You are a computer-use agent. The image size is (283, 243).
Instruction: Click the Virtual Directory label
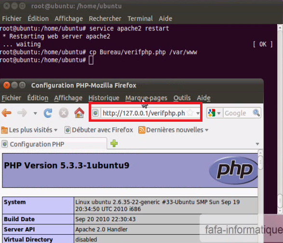coord(28,240)
